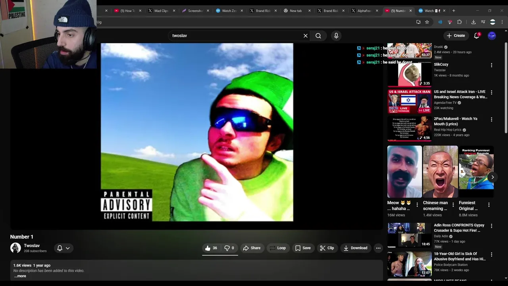Like the Number 1 video
508x286 pixels.
211,248
